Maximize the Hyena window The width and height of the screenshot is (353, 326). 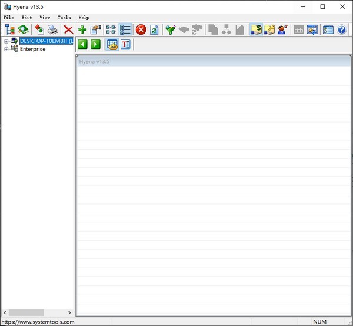pos(322,6)
